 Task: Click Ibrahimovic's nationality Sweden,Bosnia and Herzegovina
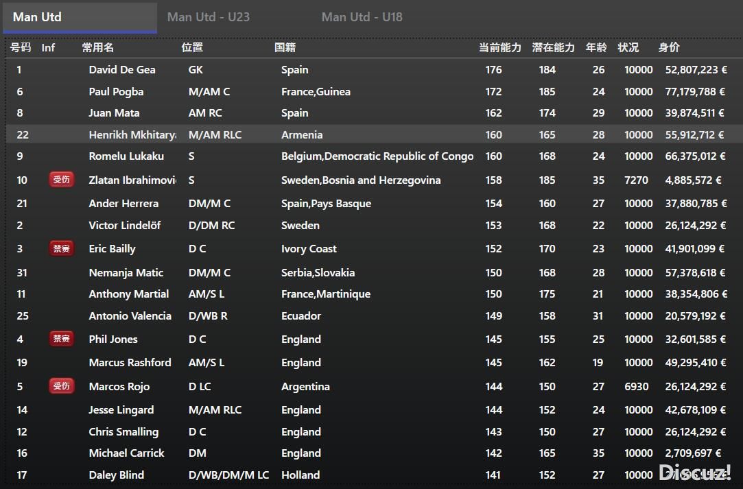[x=361, y=180]
